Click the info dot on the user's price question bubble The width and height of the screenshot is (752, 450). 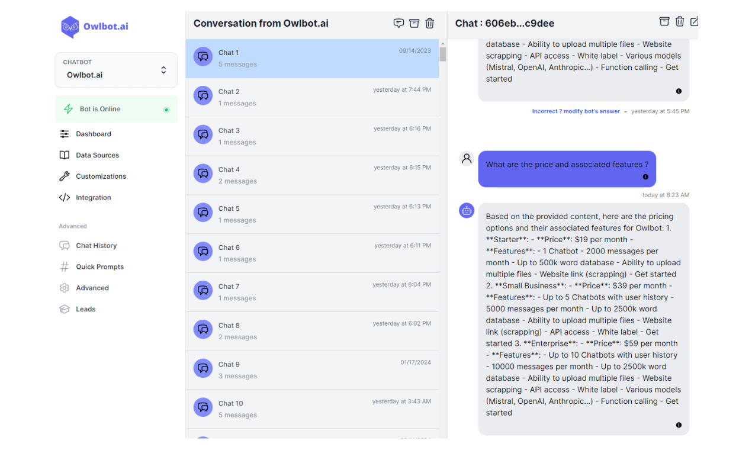645,176
